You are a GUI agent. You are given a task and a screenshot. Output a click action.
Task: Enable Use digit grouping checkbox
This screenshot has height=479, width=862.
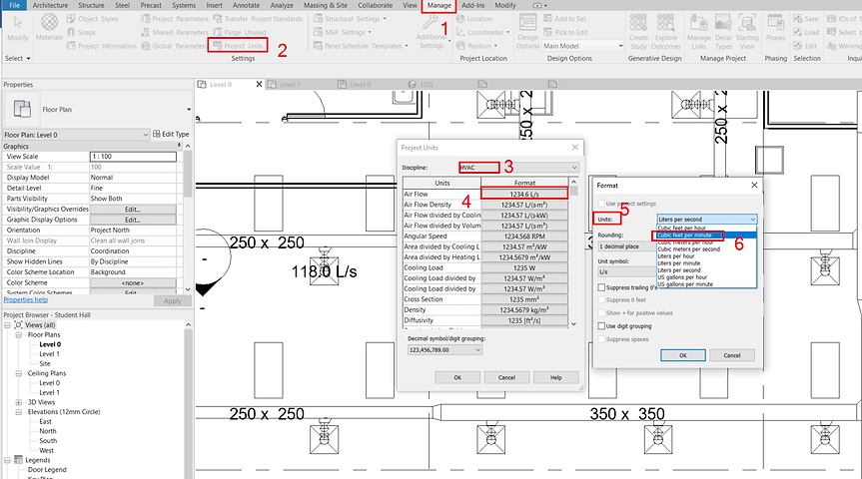(x=601, y=326)
